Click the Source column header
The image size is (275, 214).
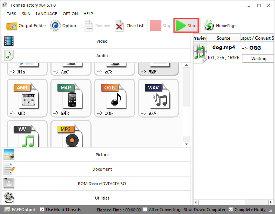pyautogui.click(x=223, y=38)
